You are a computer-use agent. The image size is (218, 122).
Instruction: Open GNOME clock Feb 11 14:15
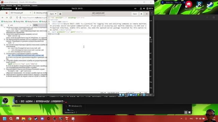pos(77,8)
